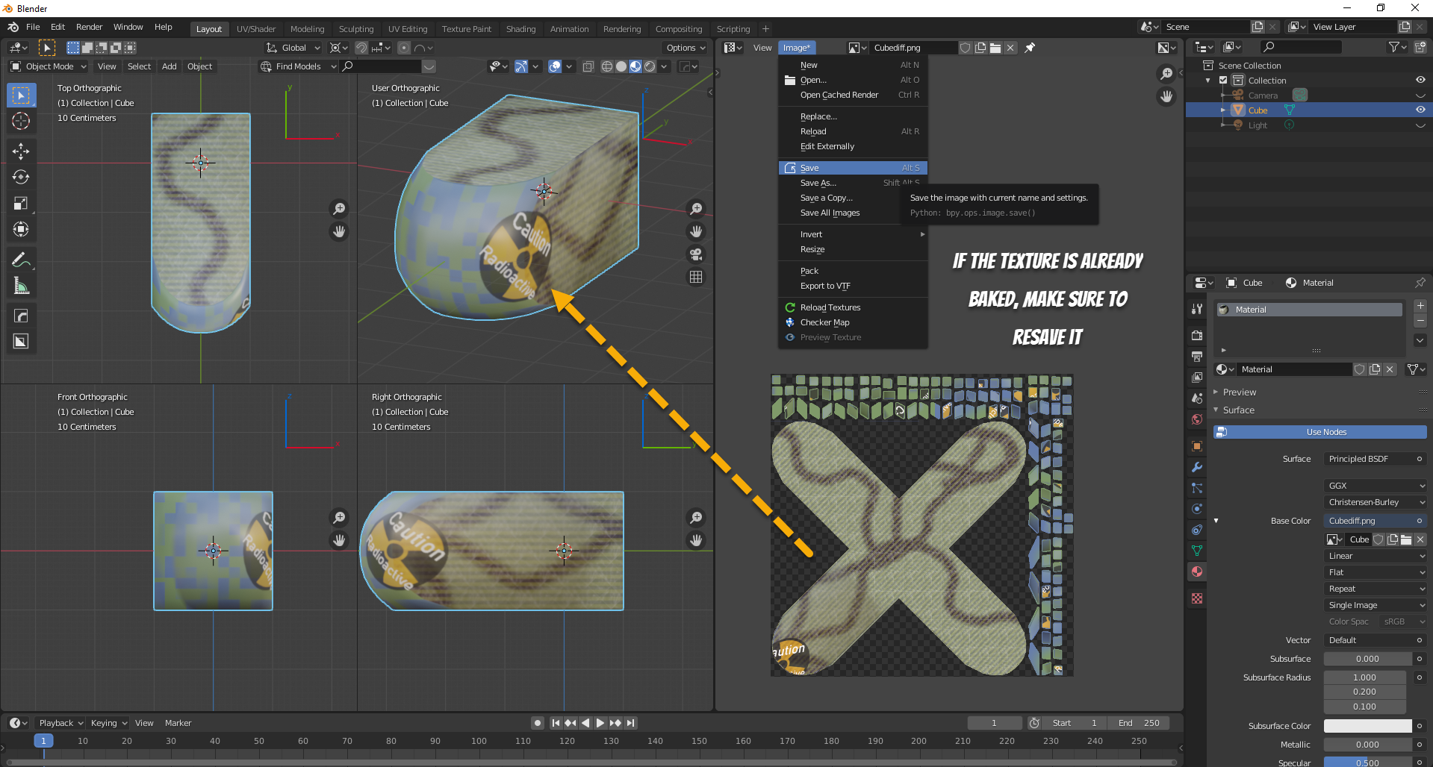The height and width of the screenshot is (767, 1433).
Task: Select the Move tool
Action: click(x=21, y=151)
